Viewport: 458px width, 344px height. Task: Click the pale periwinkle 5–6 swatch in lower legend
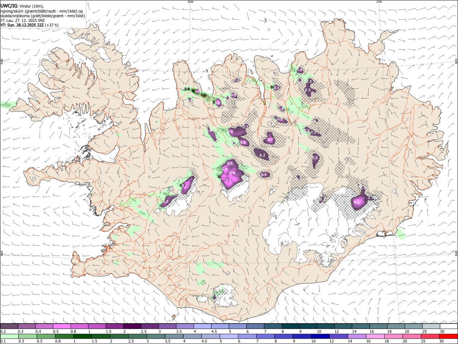[229, 336]
